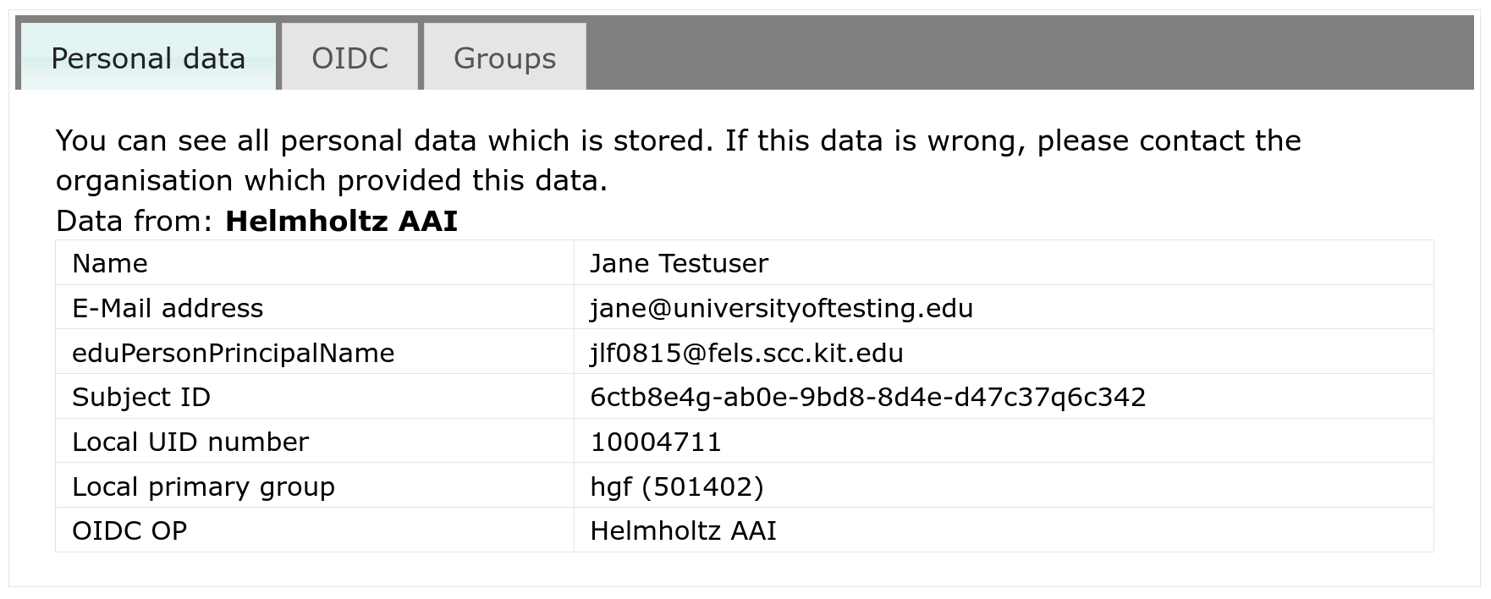
Task: Click the hgf (501402) primary group value
Action: (677, 486)
